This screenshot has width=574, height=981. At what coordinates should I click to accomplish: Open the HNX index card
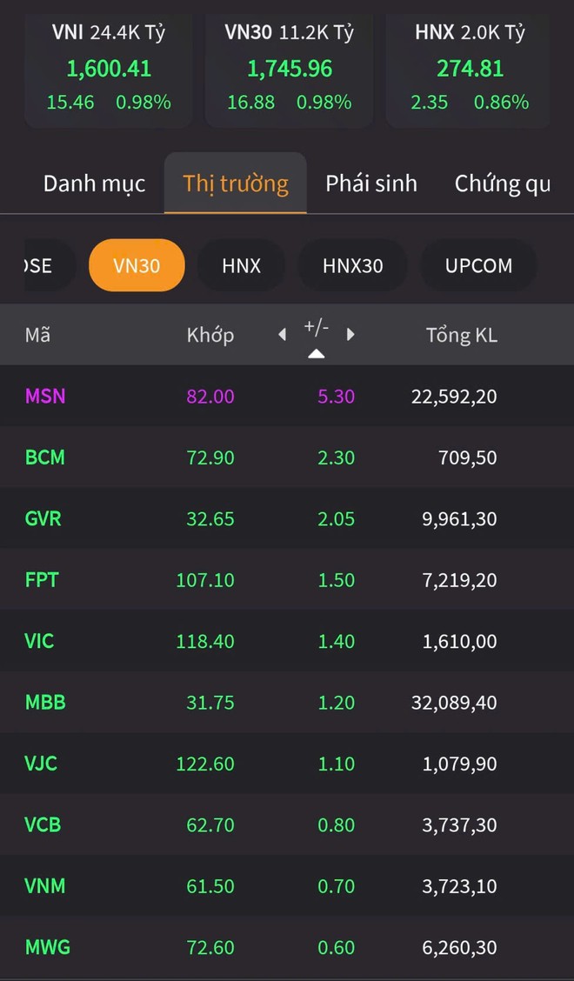tap(470, 70)
